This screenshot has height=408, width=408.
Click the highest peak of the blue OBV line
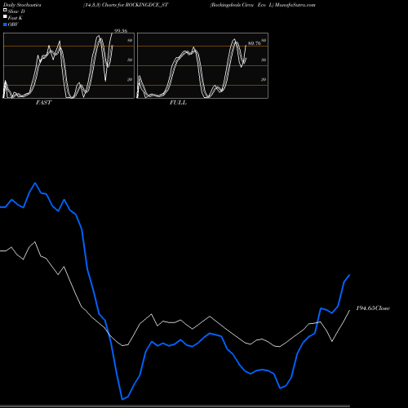(x=35, y=183)
